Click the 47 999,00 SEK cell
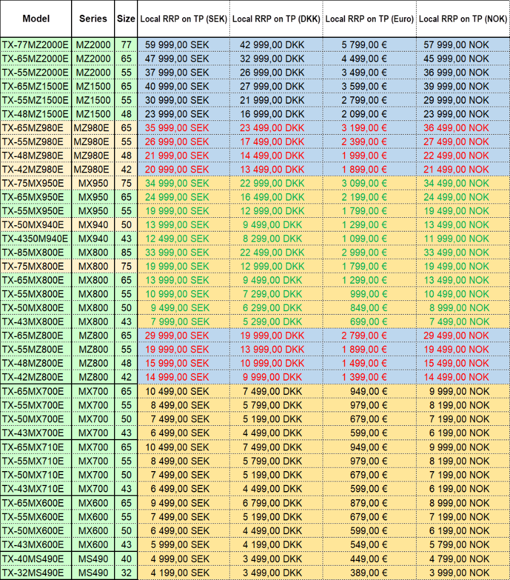Image resolution: width=510 pixels, height=580 pixels. point(183,58)
